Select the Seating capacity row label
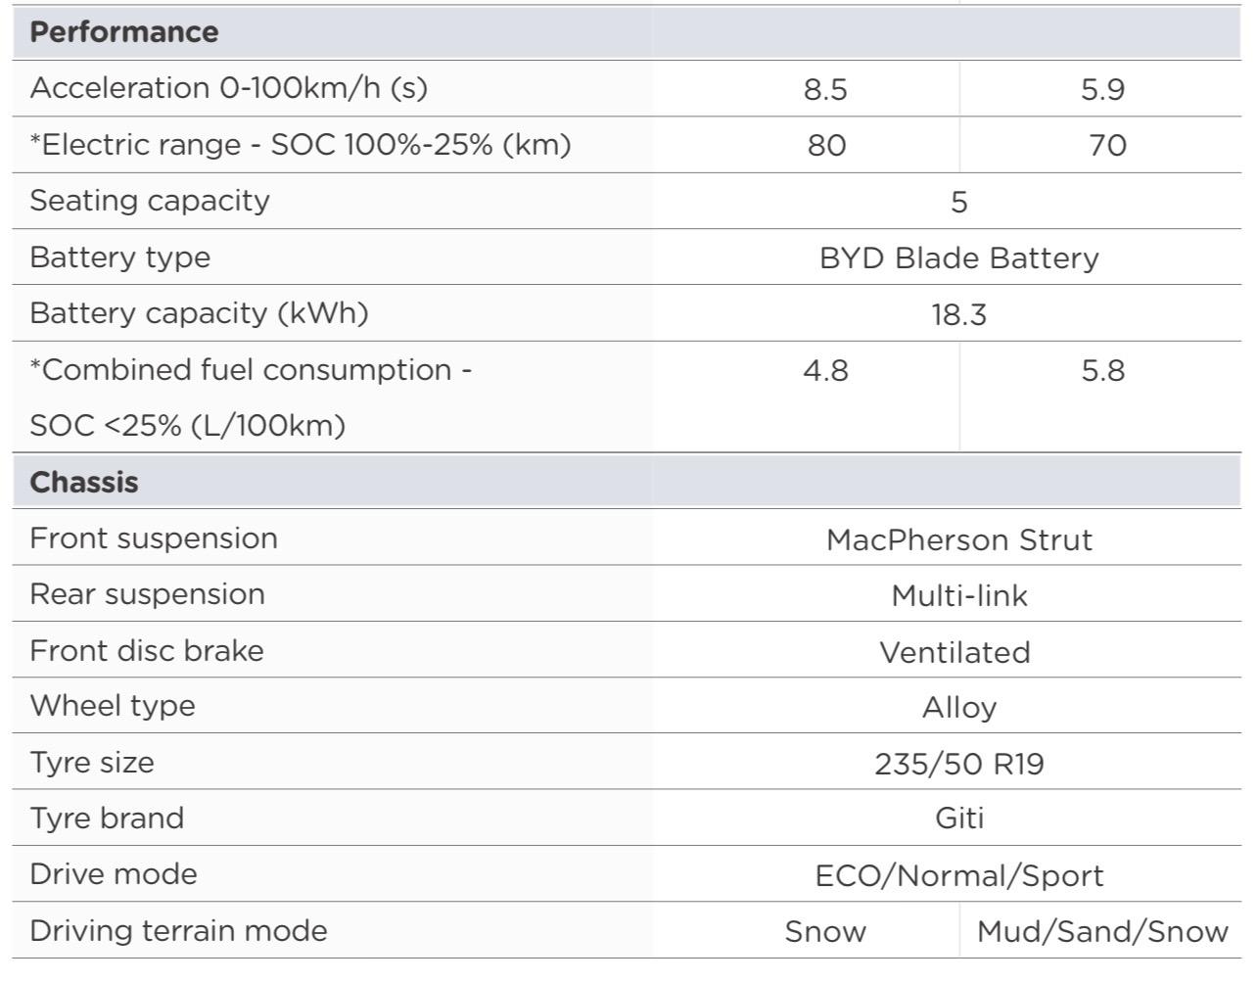This screenshot has height=982, width=1257. (150, 201)
